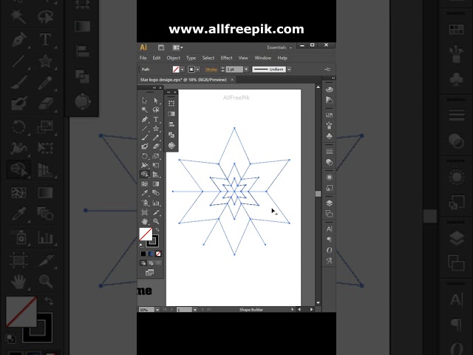The height and width of the screenshot is (355, 473).
Task: Select the Eyedropper tool
Action: 145,193
